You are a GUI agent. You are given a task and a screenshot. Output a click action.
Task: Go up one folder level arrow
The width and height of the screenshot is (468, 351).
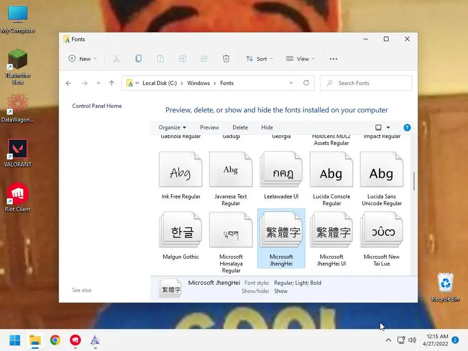point(112,83)
